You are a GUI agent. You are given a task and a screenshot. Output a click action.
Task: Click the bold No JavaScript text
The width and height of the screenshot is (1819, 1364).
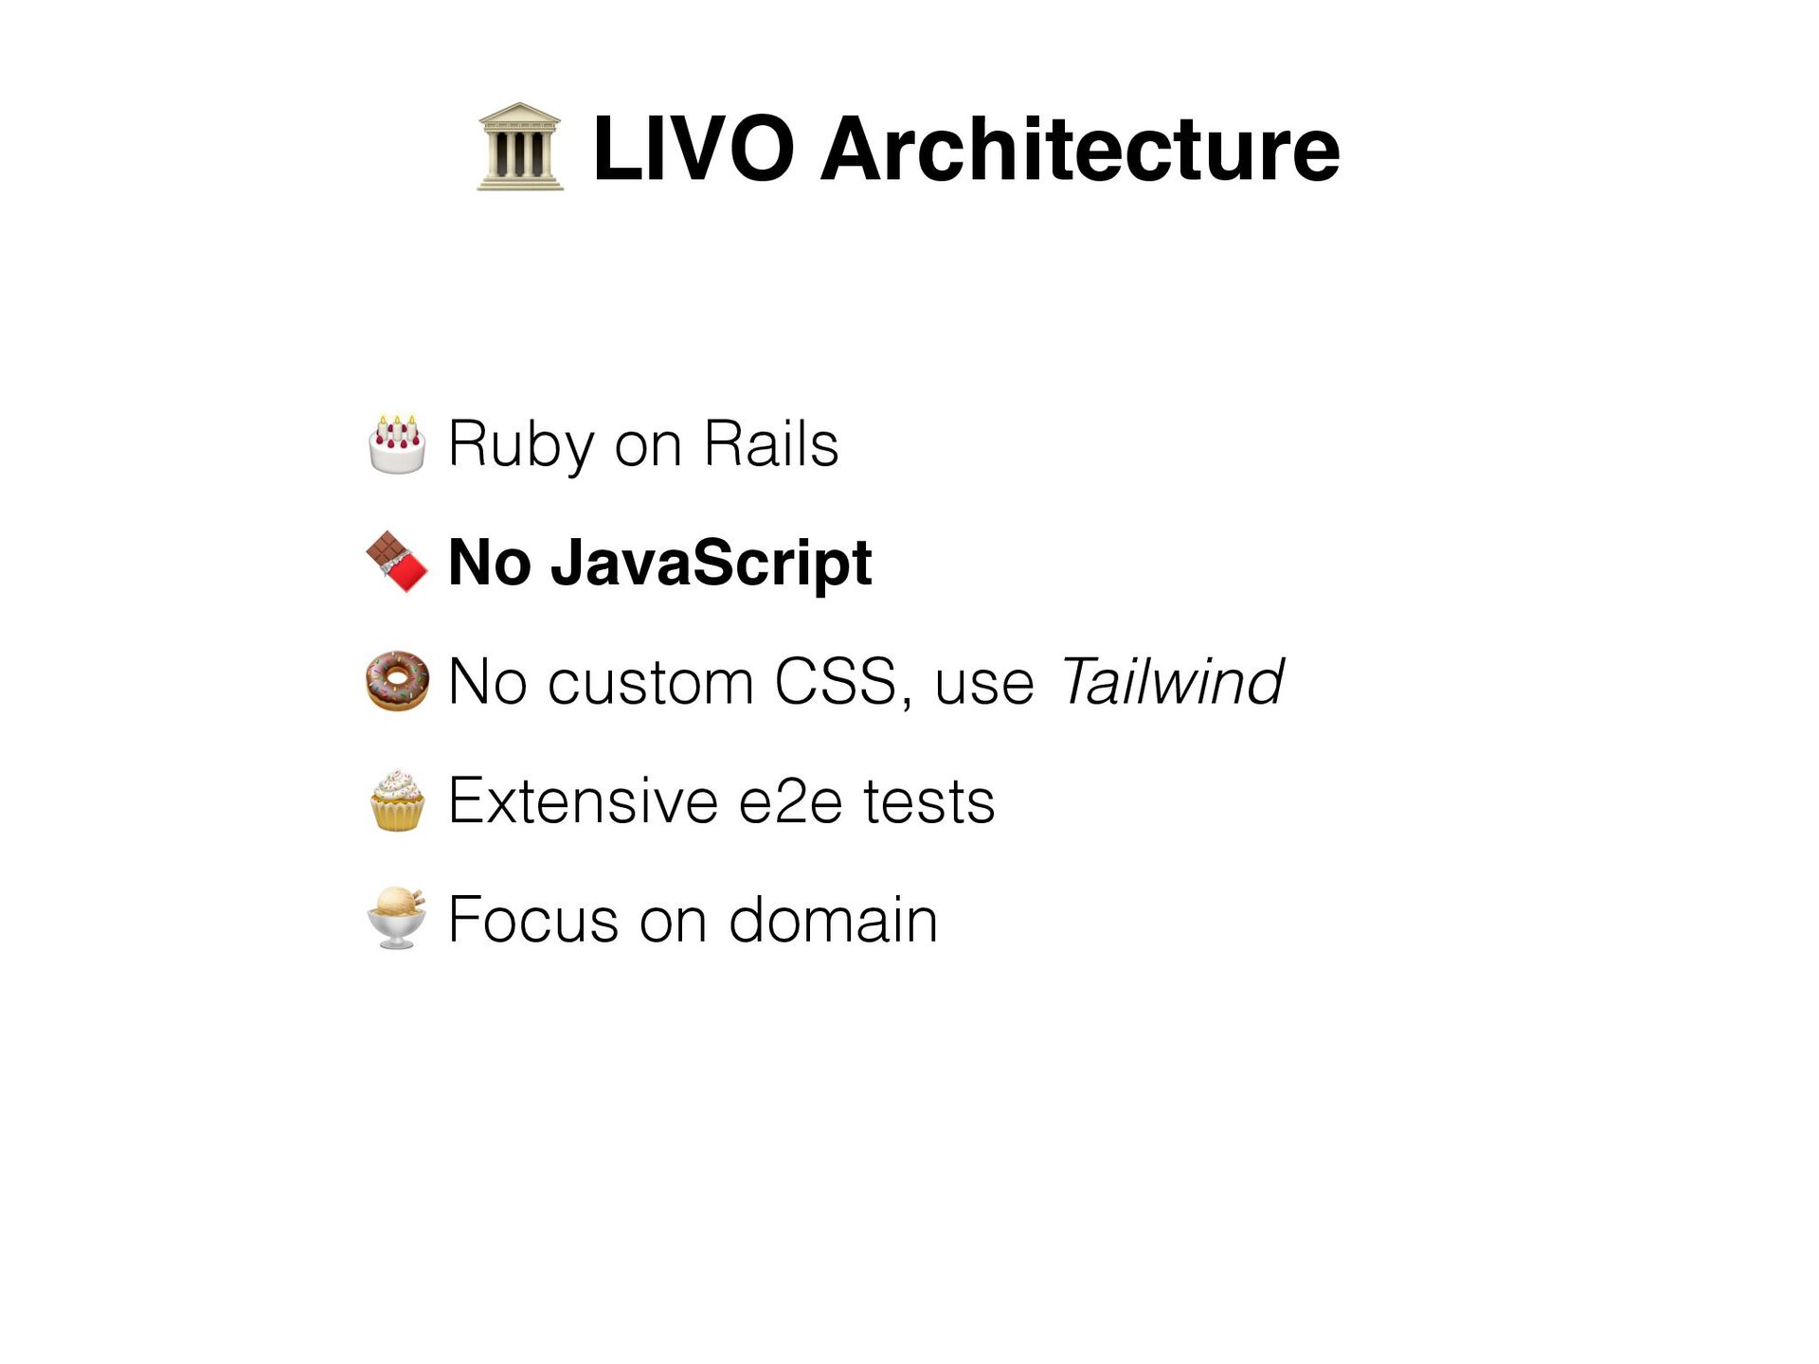pyautogui.click(x=659, y=564)
